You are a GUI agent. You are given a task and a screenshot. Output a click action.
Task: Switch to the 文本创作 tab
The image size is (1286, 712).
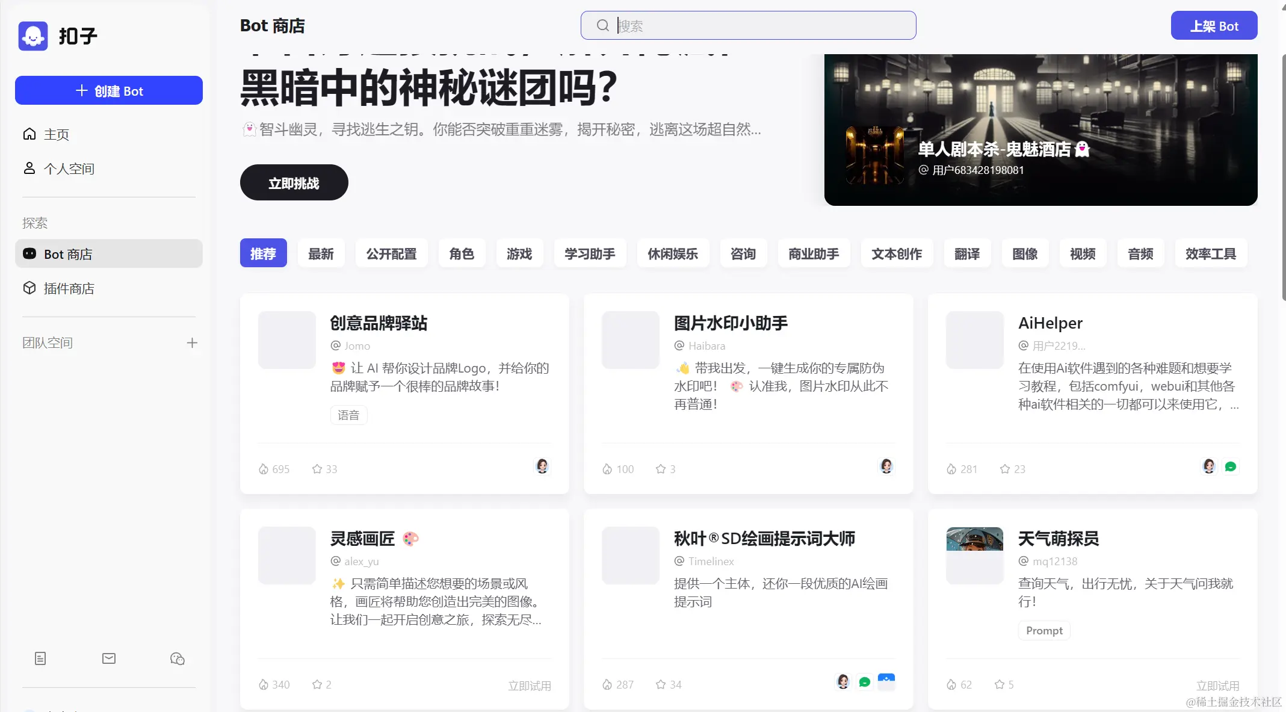pos(897,253)
